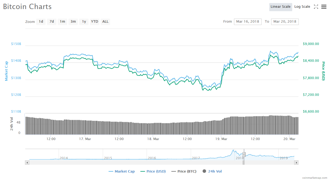Click the 2015 label in navigator
This screenshot has height=180, width=330.
click(108, 158)
